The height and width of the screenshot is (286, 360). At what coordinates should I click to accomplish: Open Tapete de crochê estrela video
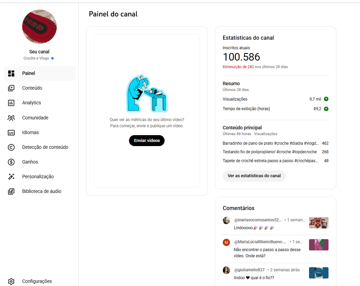click(x=270, y=161)
